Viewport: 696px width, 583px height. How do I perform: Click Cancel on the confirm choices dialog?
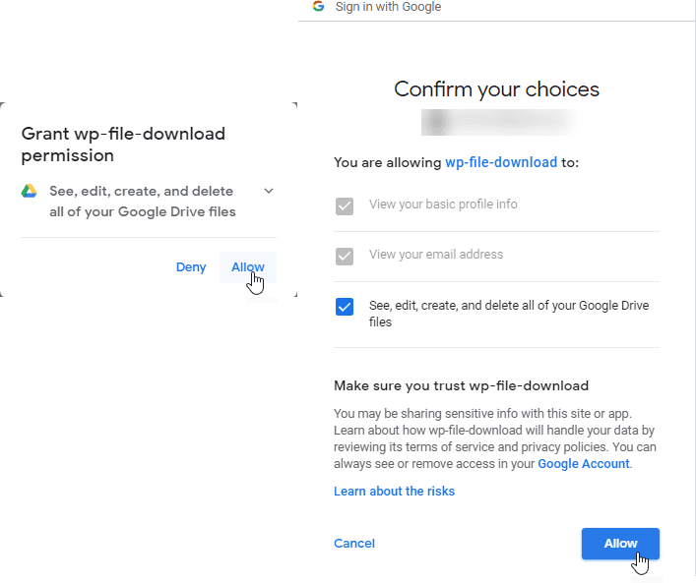(x=354, y=543)
